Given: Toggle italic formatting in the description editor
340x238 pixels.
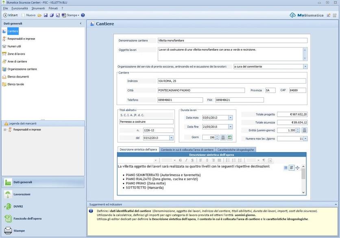Looking at the screenshot, I should 187,160.
